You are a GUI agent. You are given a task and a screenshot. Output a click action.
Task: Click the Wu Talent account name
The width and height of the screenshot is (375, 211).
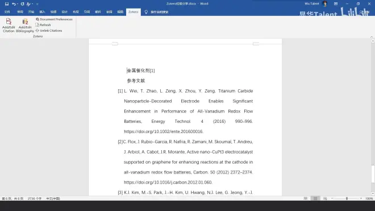pyautogui.click(x=311, y=3)
